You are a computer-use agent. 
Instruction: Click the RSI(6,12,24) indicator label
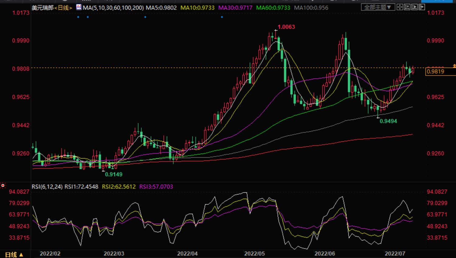(x=47, y=187)
